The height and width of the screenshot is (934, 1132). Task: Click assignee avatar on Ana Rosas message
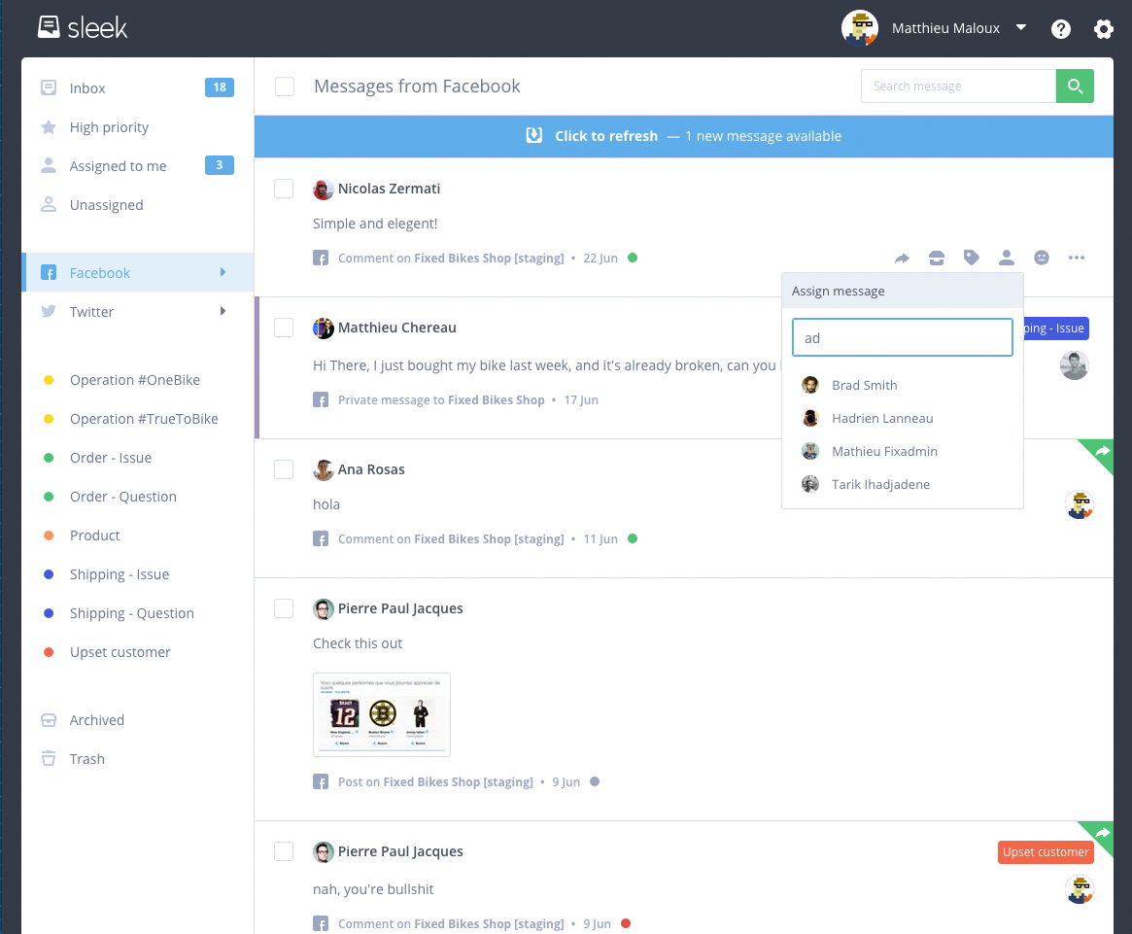(1080, 504)
